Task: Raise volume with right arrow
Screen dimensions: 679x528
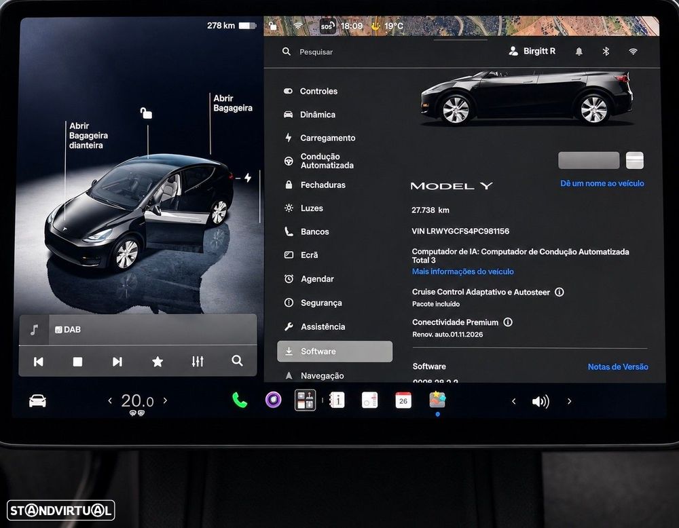Action: pos(569,402)
